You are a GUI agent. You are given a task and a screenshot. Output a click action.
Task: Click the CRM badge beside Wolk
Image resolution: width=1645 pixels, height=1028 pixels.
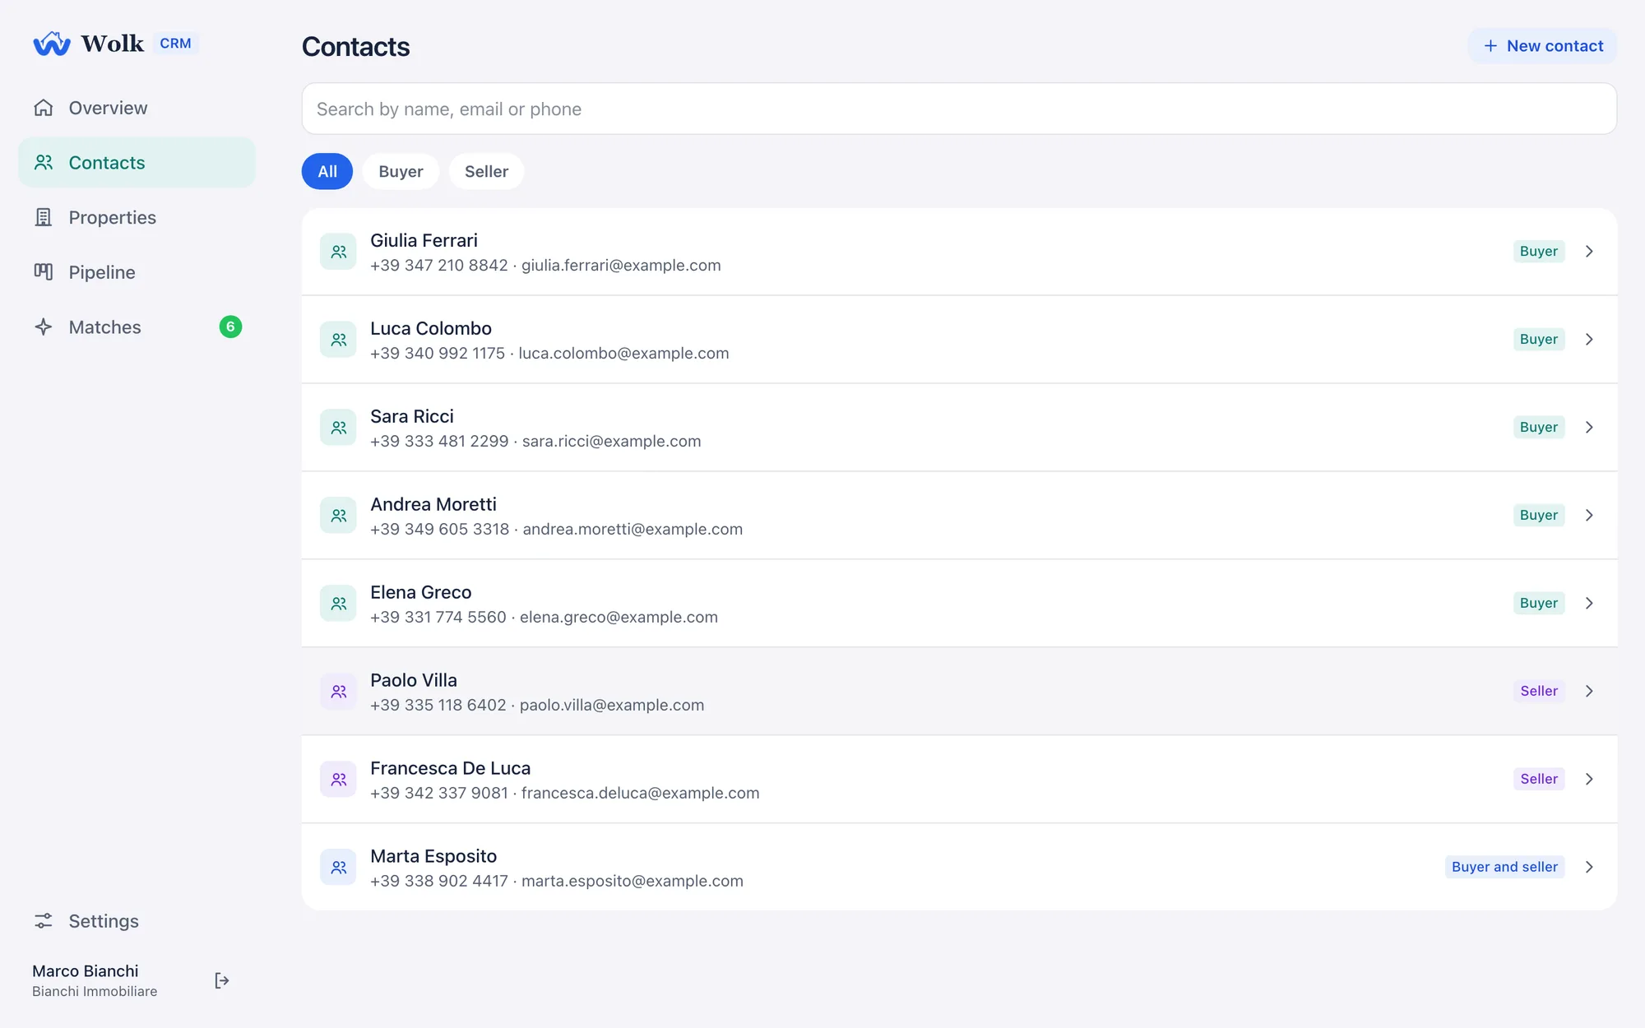175,44
